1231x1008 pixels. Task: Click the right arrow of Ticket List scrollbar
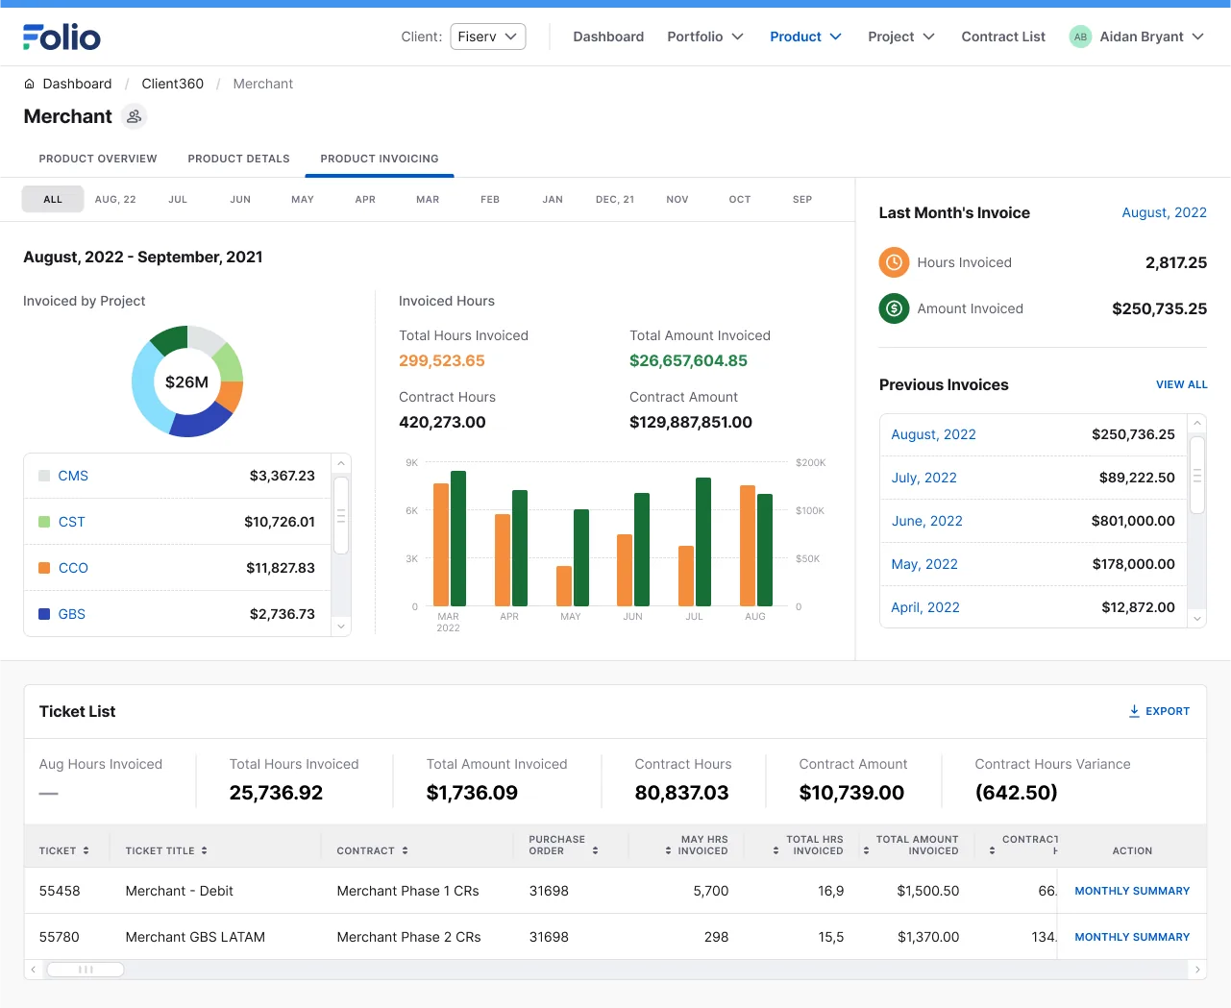point(1197,970)
